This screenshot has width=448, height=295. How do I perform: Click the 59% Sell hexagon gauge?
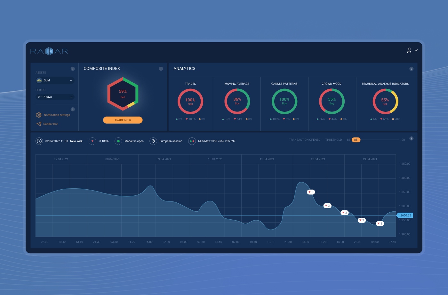[123, 94]
